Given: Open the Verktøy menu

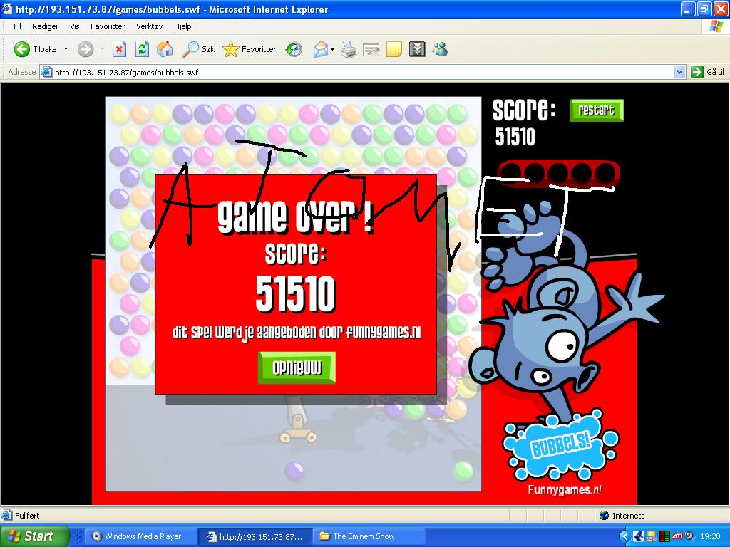Looking at the screenshot, I should tap(150, 26).
